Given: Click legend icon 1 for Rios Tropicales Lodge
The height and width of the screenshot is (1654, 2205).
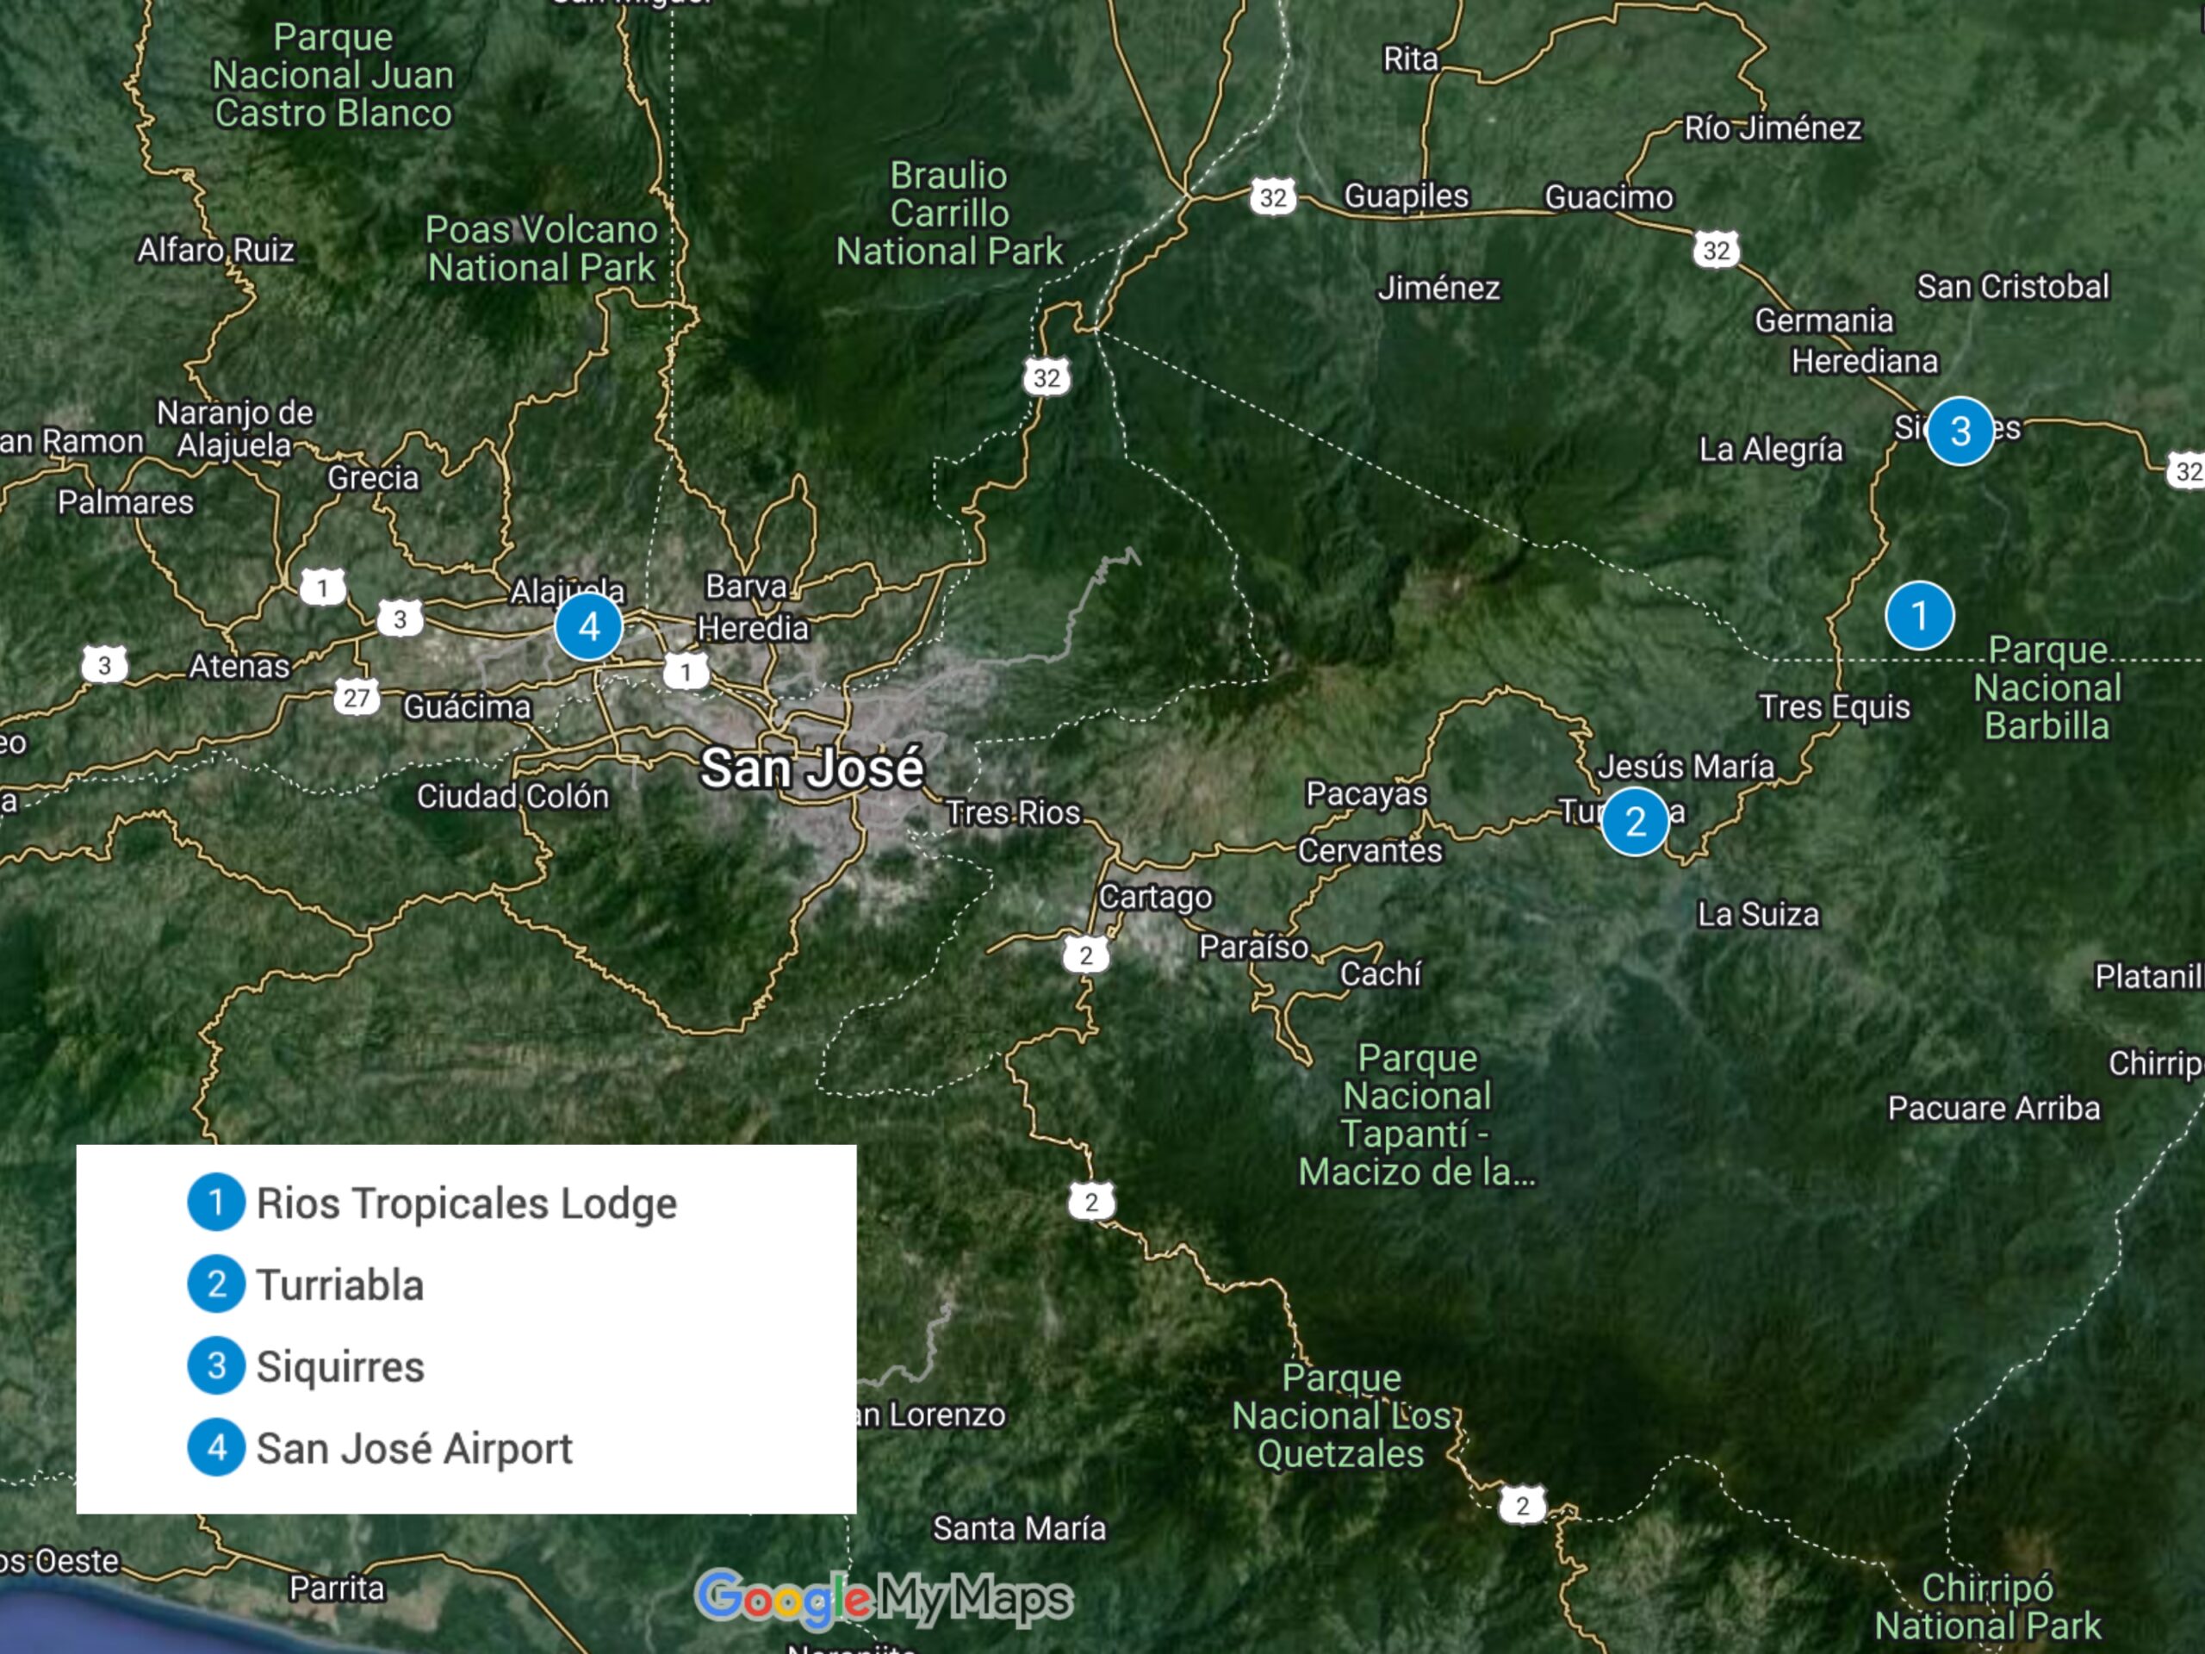Looking at the screenshot, I should click(216, 1202).
